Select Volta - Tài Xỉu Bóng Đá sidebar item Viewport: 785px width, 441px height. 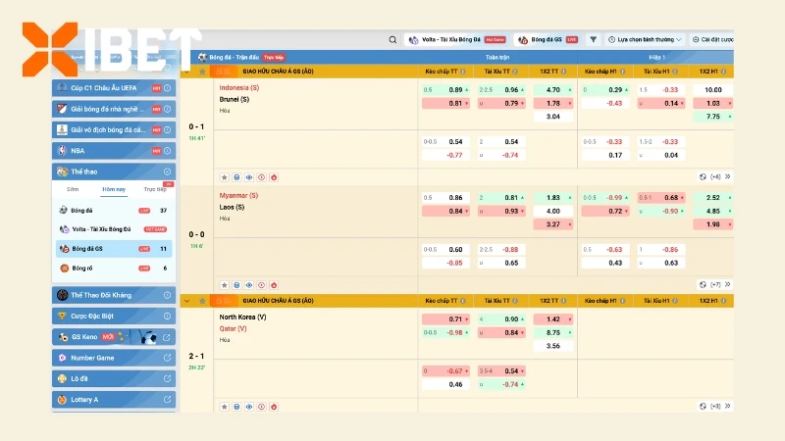[114, 229]
